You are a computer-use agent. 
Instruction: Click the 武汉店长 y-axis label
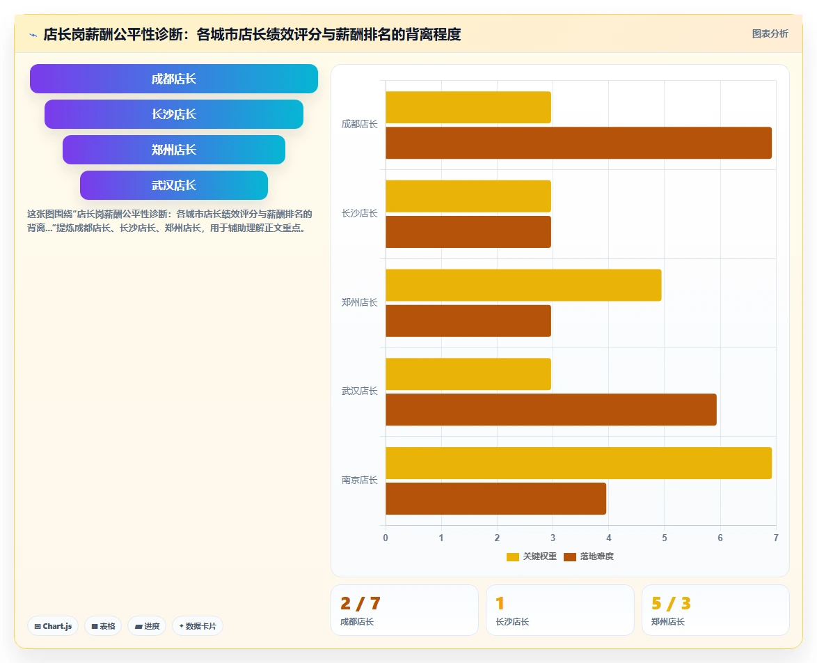pos(359,391)
